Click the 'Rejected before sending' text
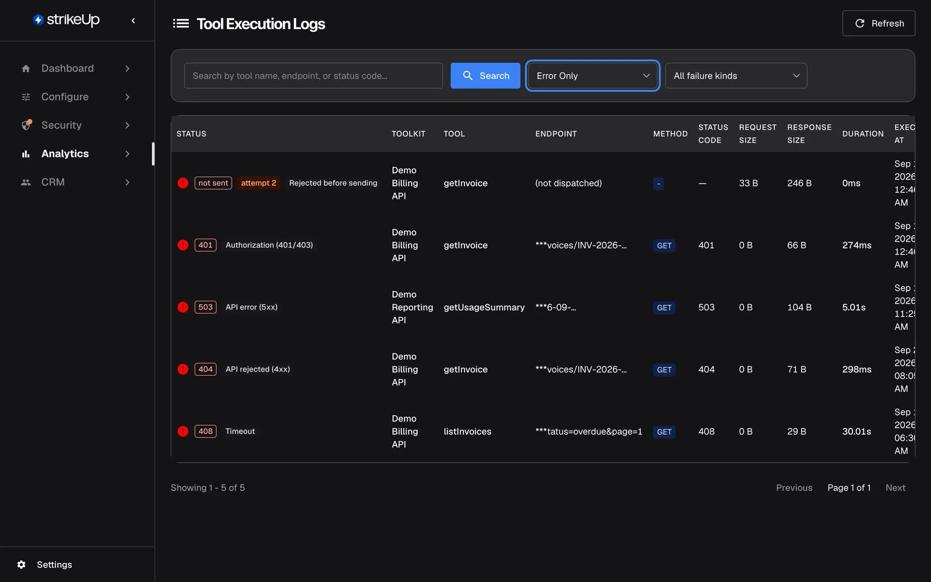Image resolution: width=931 pixels, height=582 pixels. click(333, 183)
